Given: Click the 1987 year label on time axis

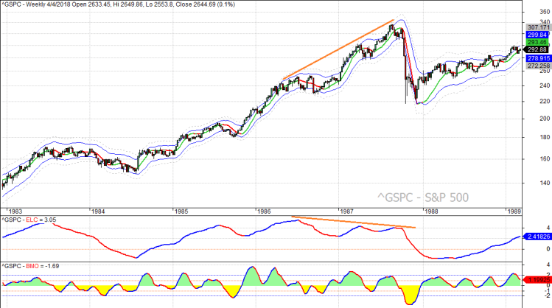Looking at the screenshot, I should coord(347,211).
